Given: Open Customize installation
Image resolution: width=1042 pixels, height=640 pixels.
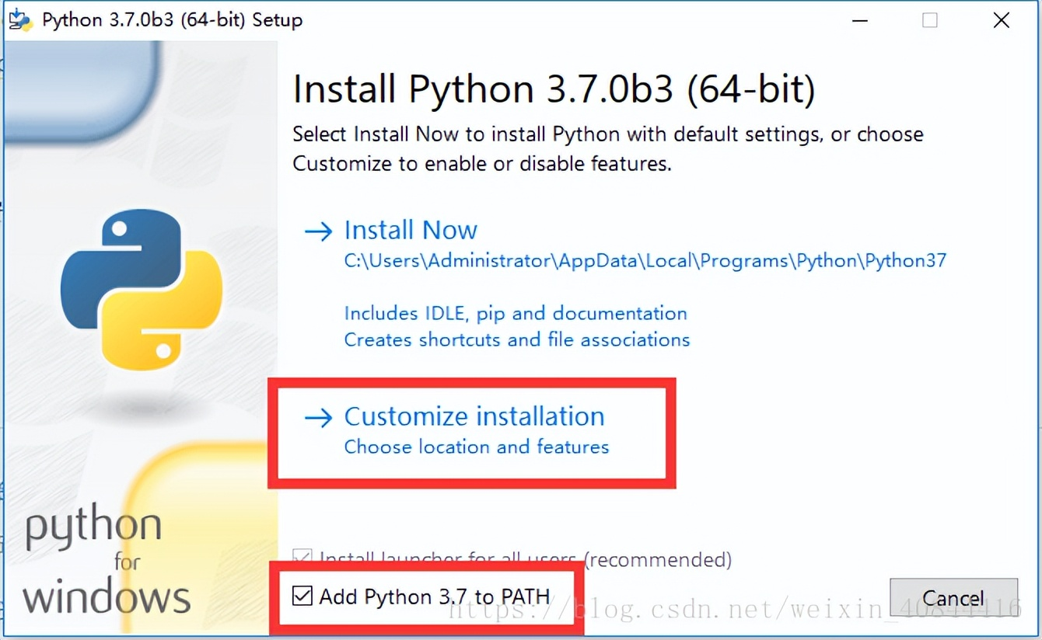Looking at the screenshot, I should coord(474,416).
